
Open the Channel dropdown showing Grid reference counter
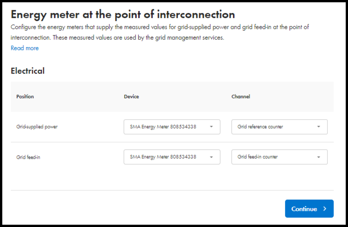coord(279,127)
